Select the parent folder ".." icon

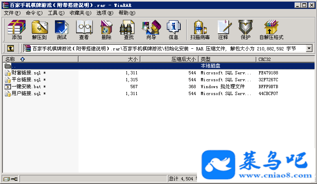[x=8, y=66]
